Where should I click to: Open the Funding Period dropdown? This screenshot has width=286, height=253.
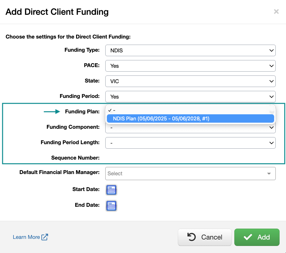coord(190,97)
